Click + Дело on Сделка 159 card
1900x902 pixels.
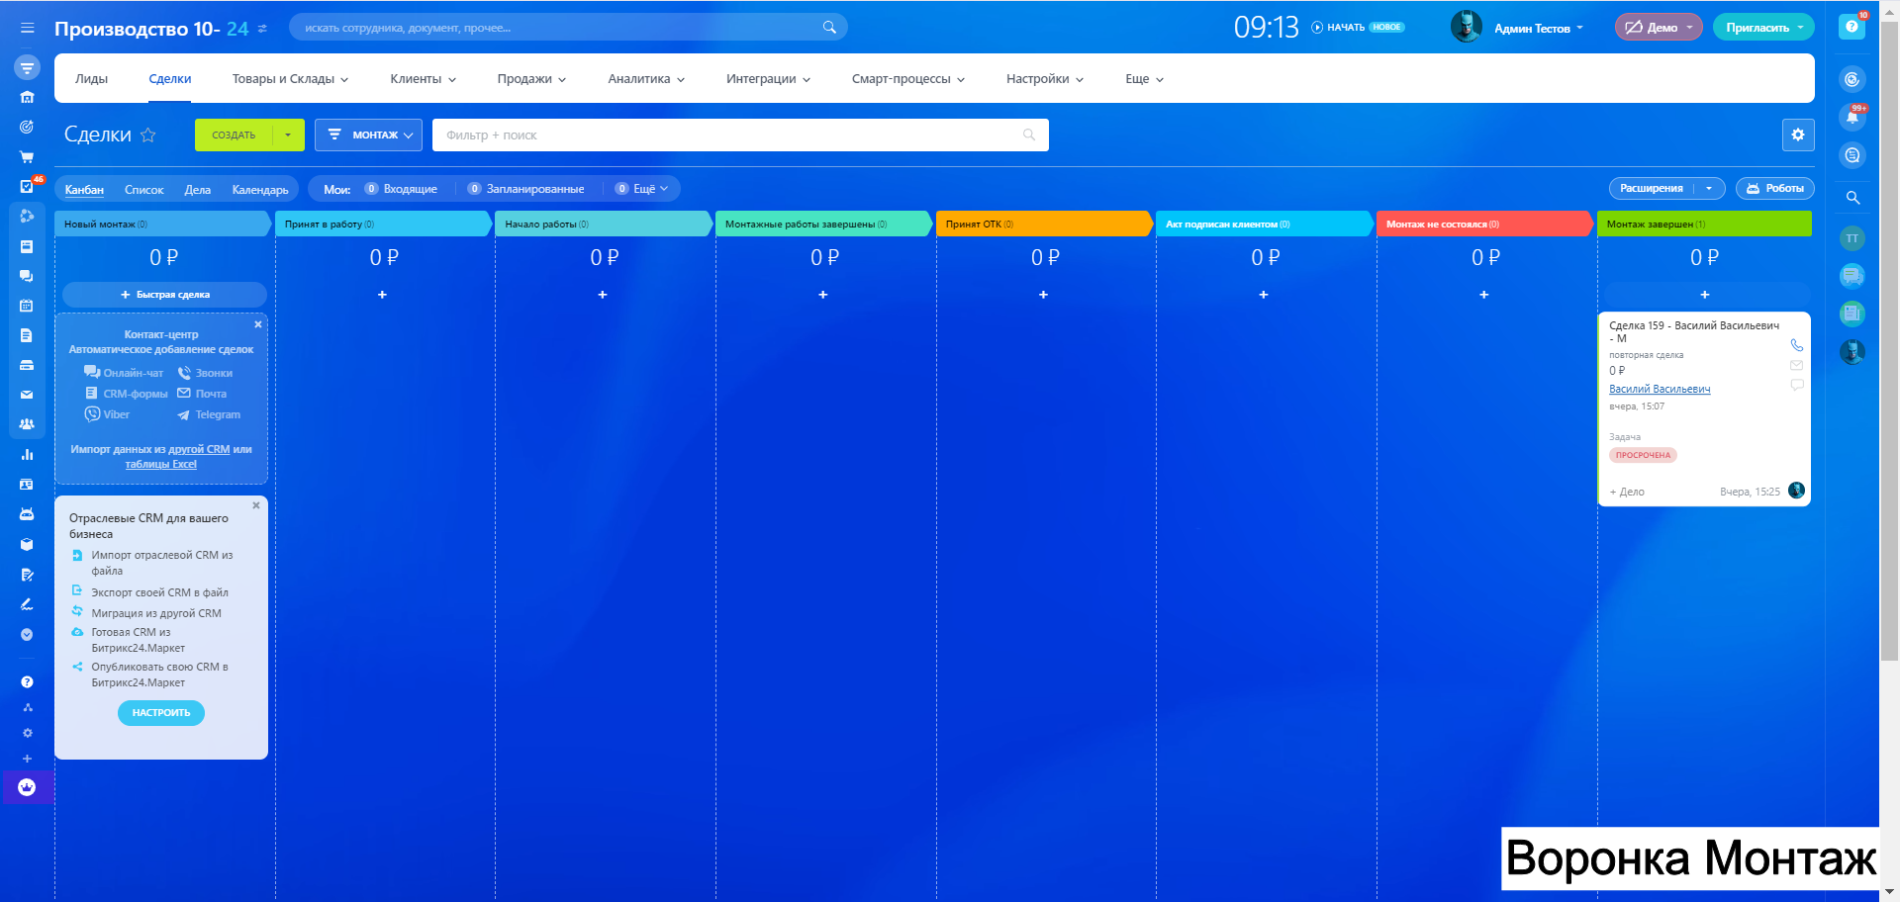[1627, 492]
